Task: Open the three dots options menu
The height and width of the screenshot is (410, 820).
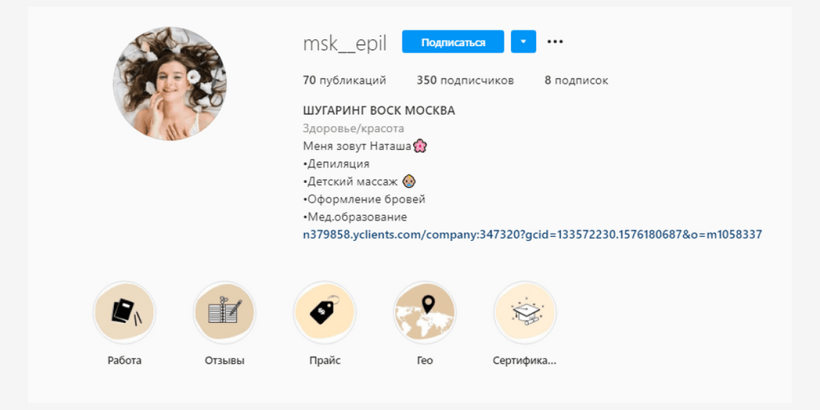Action: point(555,42)
